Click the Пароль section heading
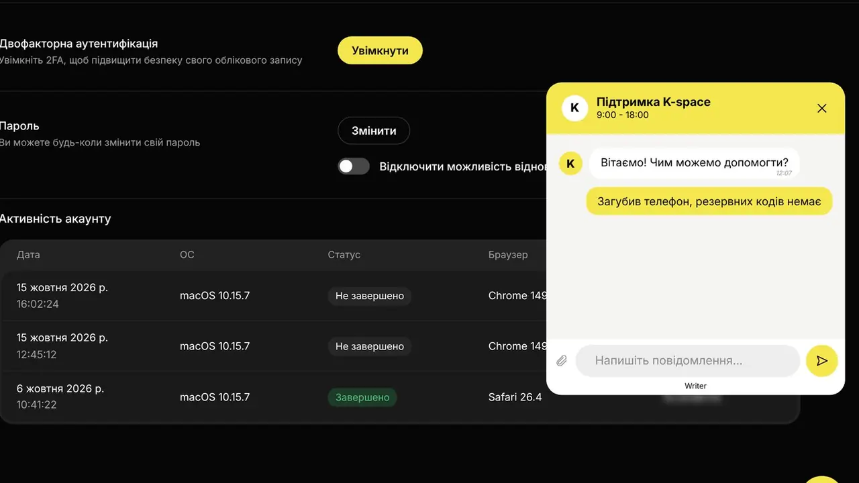The width and height of the screenshot is (859, 483). pos(20,126)
